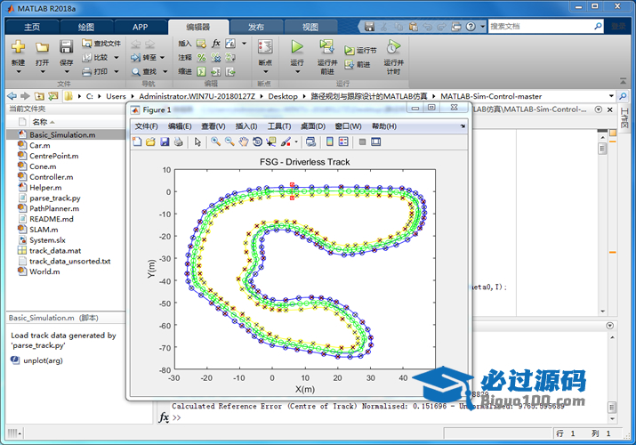Select the Zoom Out tool in Figure 1
Image resolution: width=636 pixels, height=445 pixels.
tap(229, 142)
